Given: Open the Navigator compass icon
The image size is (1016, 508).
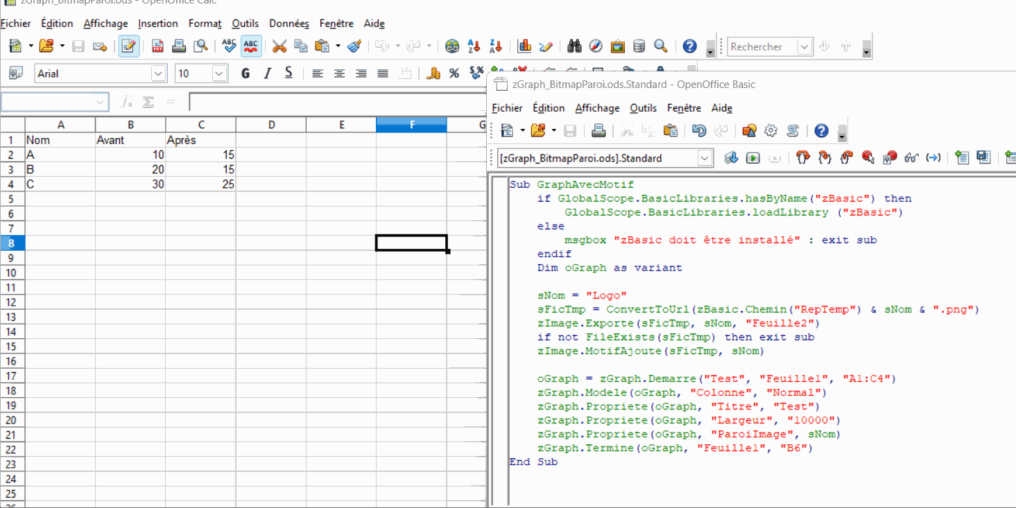Looking at the screenshot, I should 596,46.
